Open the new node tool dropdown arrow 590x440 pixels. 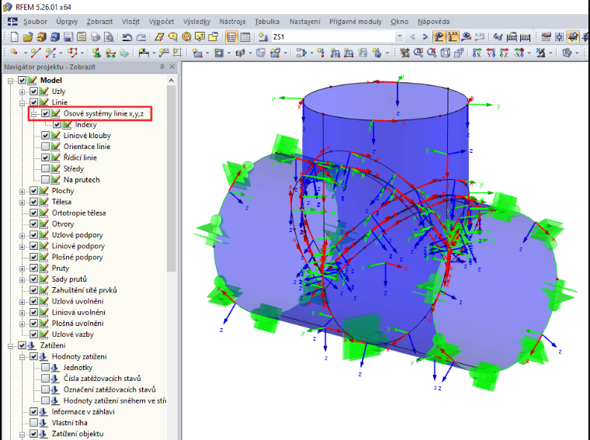pyautogui.click(x=25, y=53)
